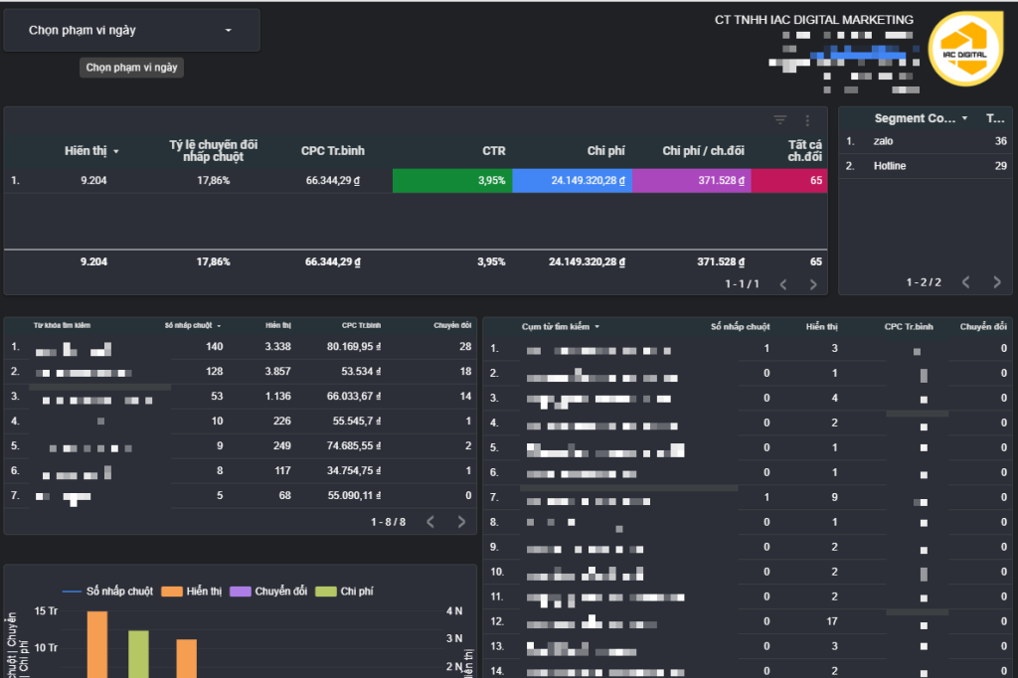This screenshot has width=1018, height=678.
Task: Select the 'zalo' row in the Segment table
Action: [x=926, y=141]
